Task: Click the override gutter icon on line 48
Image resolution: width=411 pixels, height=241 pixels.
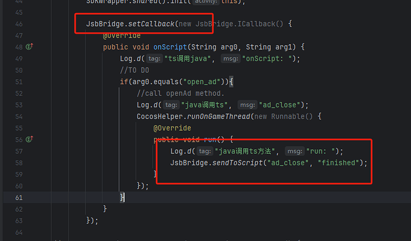Action: (x=29, y=47)
